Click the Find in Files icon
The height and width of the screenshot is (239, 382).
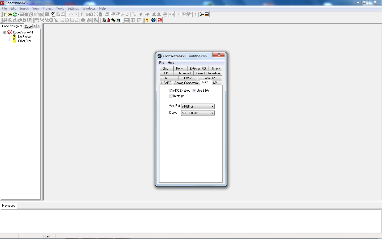tap(20, 20)
